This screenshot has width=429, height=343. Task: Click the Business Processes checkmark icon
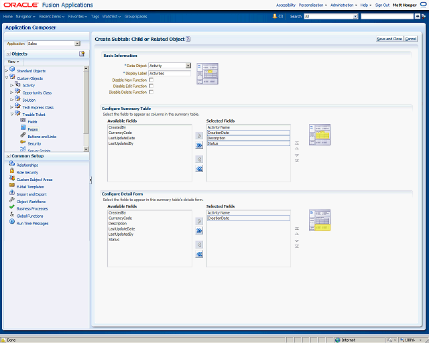pos(12,207)
